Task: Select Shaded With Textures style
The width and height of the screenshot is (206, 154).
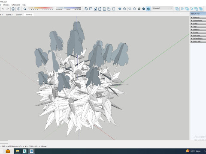Action: coord(144,9)
